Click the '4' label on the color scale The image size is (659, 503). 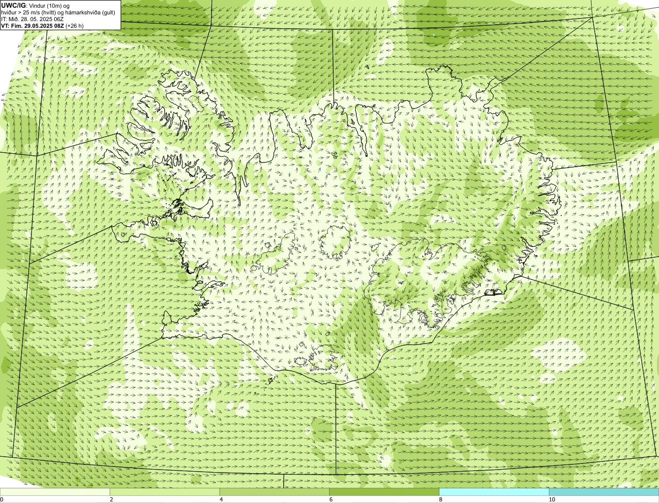(221, 499)
